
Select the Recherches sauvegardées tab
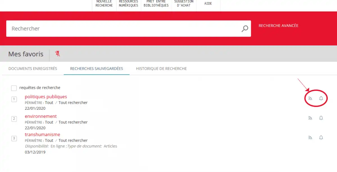coord(97,68)
